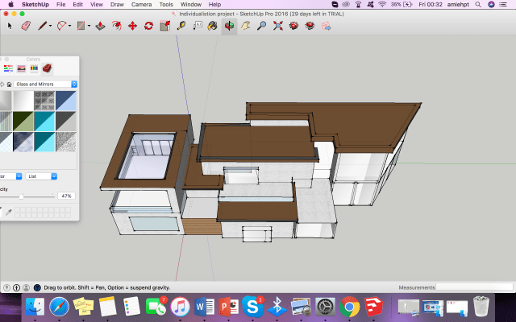Select the Rectangle shape tool
The height and width of the screenshot is (322, 516).
pyautogui.click(x=81, y=26)
